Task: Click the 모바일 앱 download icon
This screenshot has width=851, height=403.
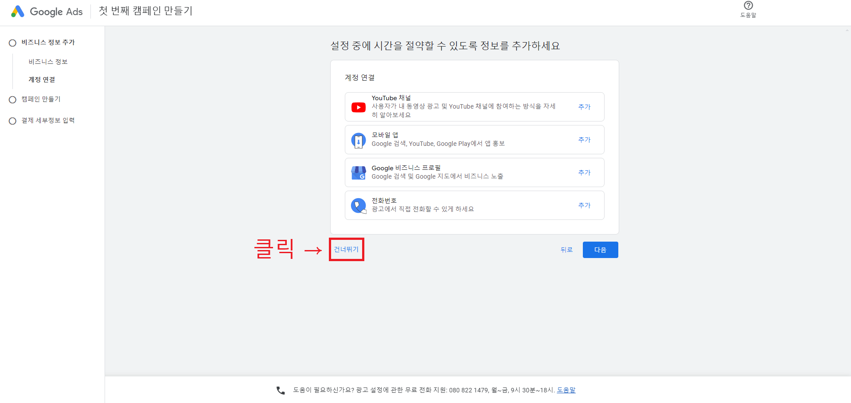Action: 358,140
